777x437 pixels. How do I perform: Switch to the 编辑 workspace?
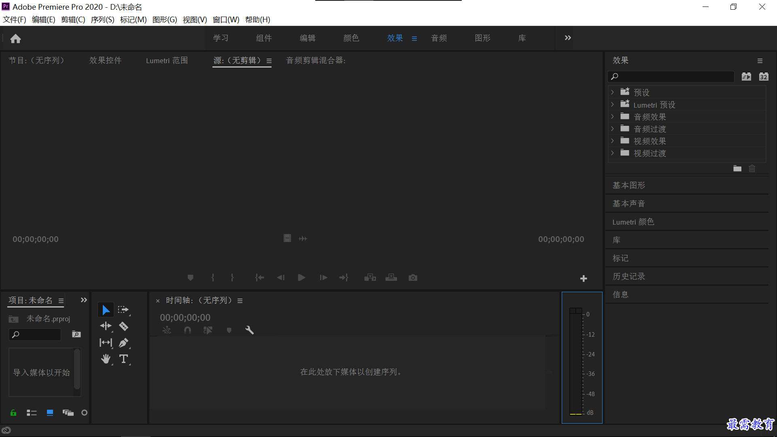(308, 38)
